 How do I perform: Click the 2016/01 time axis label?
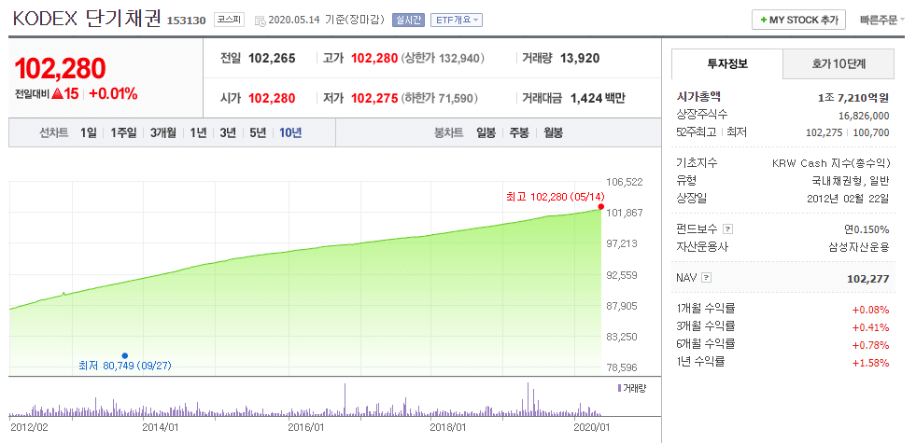[305, 426]
